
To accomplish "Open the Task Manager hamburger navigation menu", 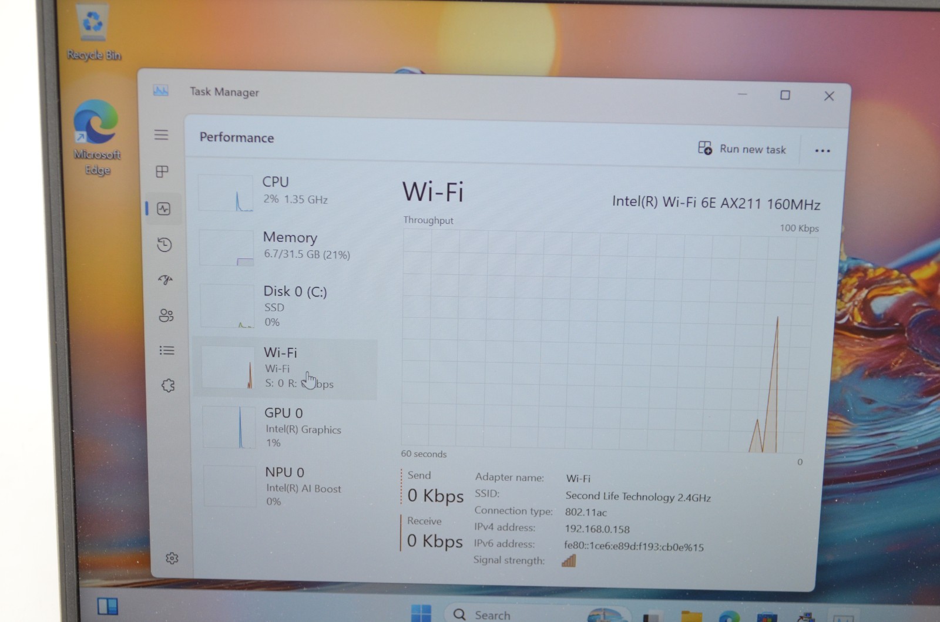I will pos(162,135).
